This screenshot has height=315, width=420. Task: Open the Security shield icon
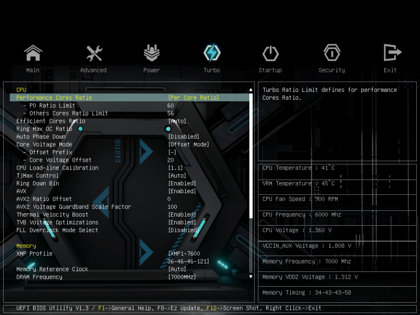click(x=332, y=53)
